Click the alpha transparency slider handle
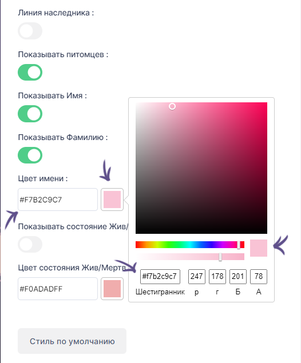Screen dimensions: 301x363 (x=220, y=257)
